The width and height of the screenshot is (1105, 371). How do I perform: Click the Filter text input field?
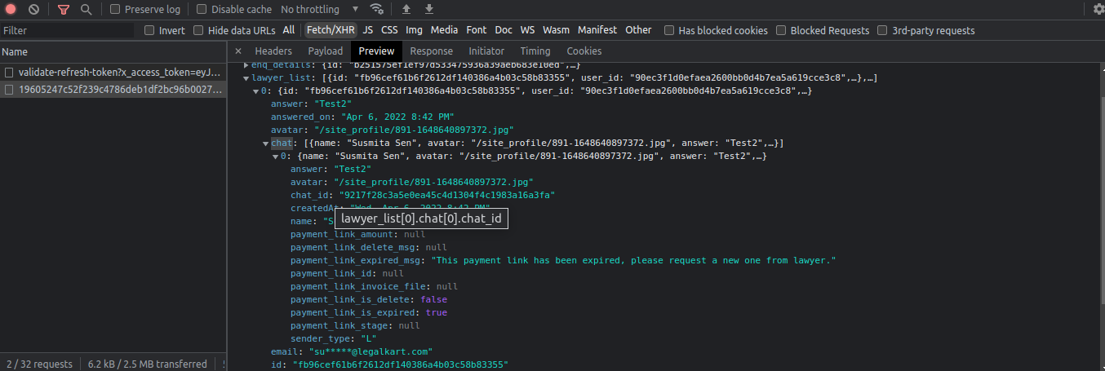[67, 31]
